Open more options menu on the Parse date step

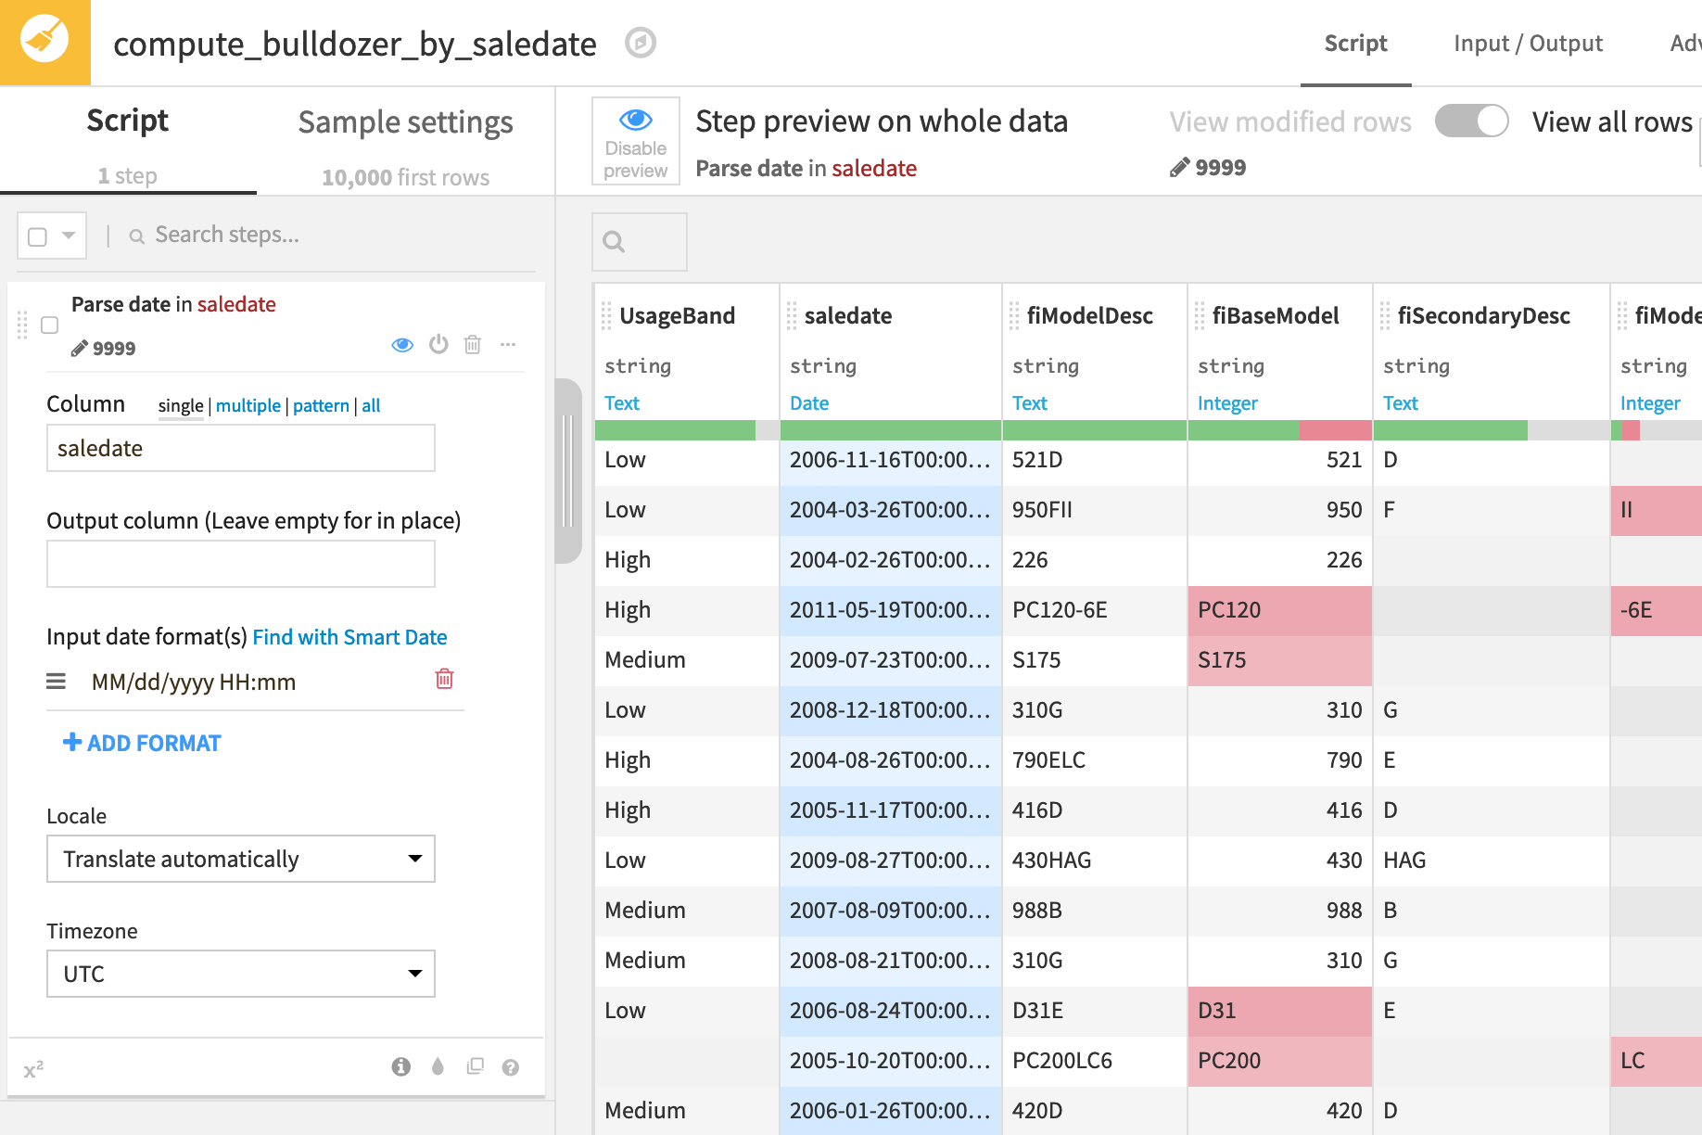click(508, 344)
